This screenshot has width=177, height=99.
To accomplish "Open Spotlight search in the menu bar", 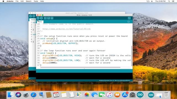I will click(x=169, y=1).
